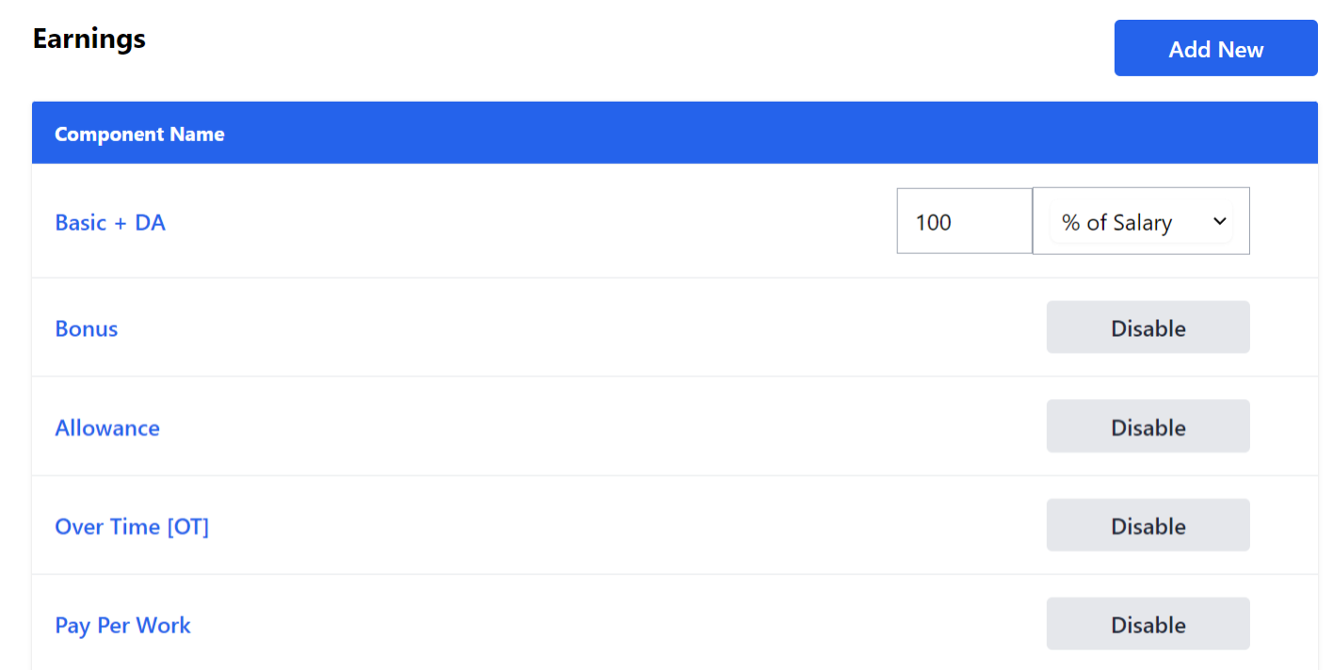Open the Over Time [OT] component
The height and width of the screenshot is (670, 1333).
point(132,527)
